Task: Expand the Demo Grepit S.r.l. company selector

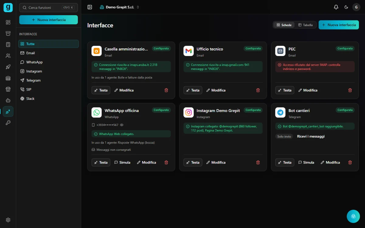Action: coord(120,7)
